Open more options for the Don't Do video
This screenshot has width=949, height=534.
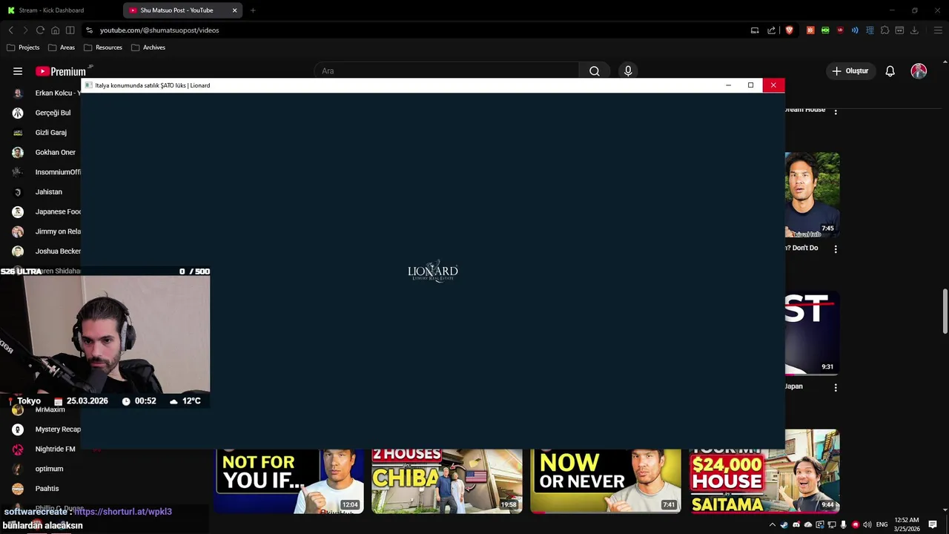[836, 249]
